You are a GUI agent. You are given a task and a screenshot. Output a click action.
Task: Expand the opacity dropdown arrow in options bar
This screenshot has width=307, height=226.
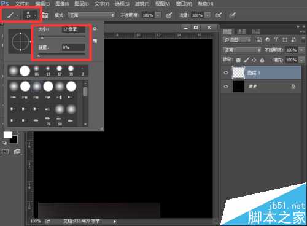(x=158, y=15)
